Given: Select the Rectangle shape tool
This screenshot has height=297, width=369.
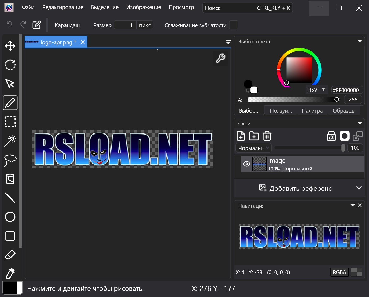Looking at the screenshot, I should (x=10, y=236).
